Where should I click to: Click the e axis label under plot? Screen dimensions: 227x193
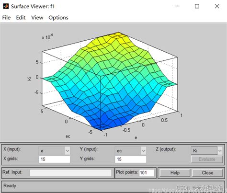[136, 137]
